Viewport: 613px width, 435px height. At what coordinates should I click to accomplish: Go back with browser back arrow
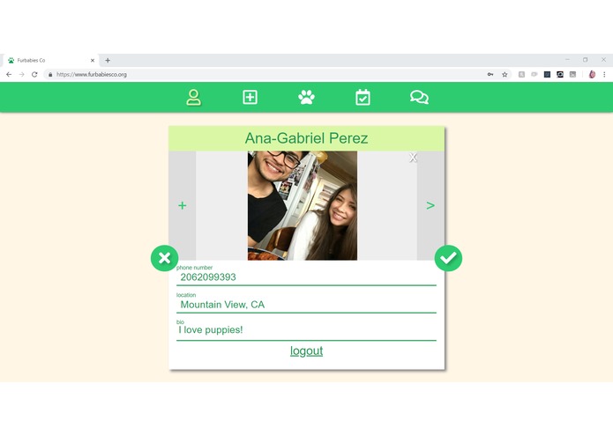point(9,75)
